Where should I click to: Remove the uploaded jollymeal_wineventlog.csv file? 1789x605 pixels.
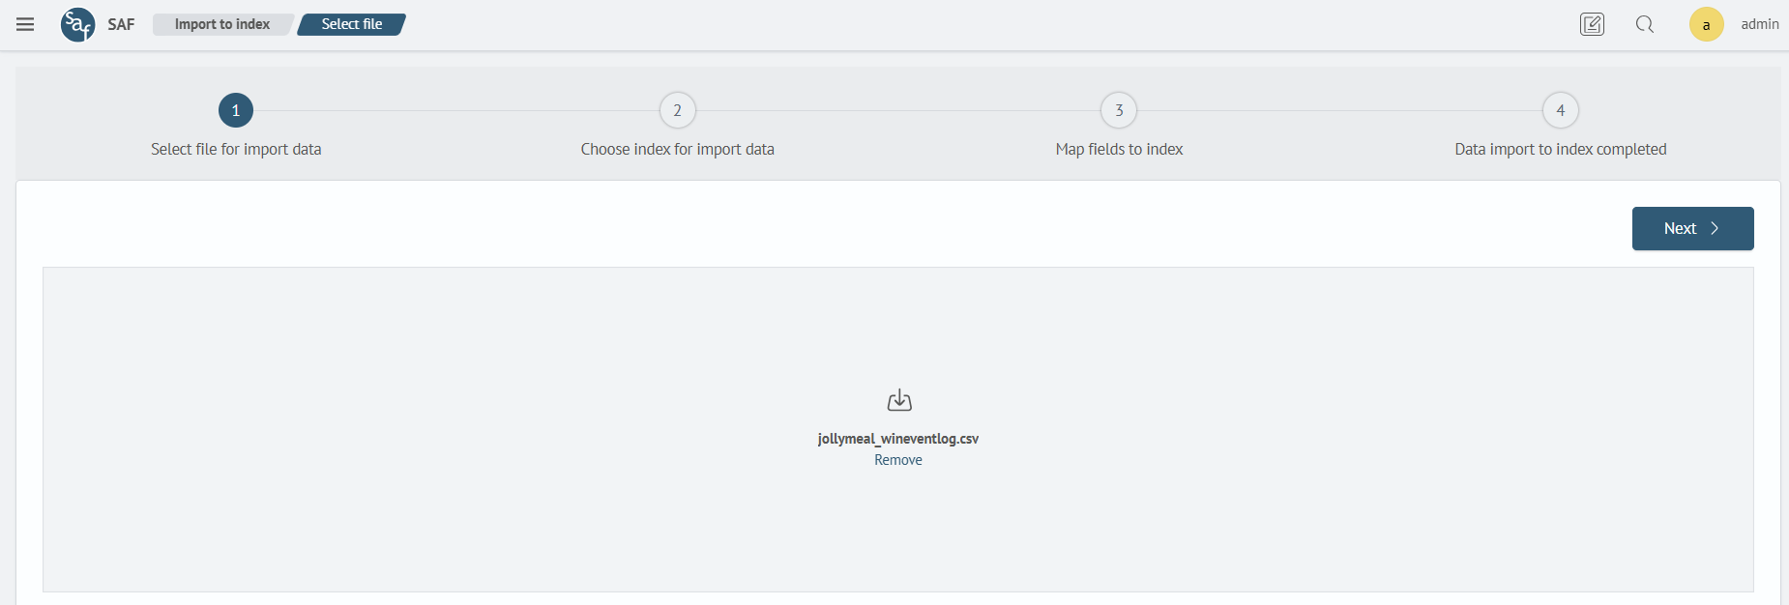pyautogui.click(x=898, y=460)
